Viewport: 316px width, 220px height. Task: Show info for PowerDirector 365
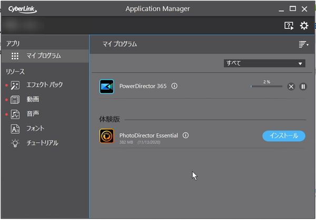(x=174, y=86)
